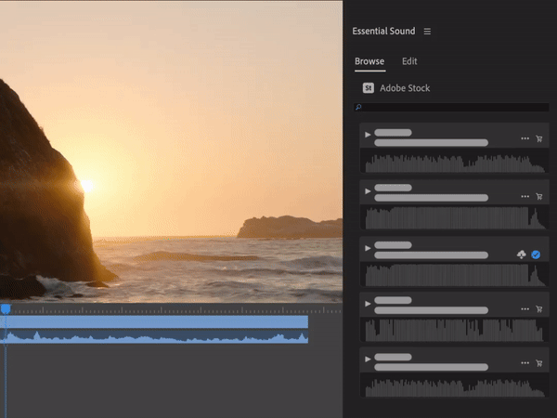The width and height of the screenshot is (557, 418).
Task: Play the third audio track preview
Action: (368, 248)
